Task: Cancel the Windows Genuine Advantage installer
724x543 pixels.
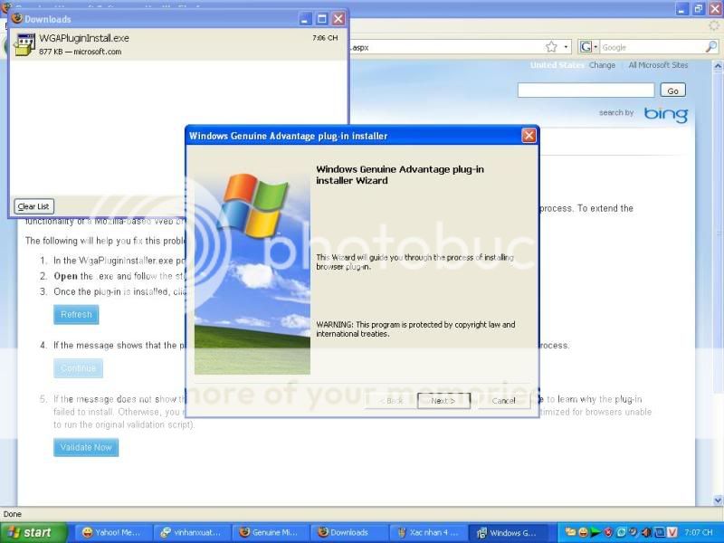Action: pos(504,400)
